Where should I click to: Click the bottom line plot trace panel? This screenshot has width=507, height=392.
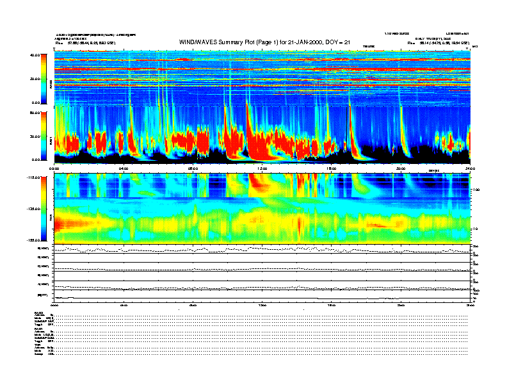[x=262, y=295]
